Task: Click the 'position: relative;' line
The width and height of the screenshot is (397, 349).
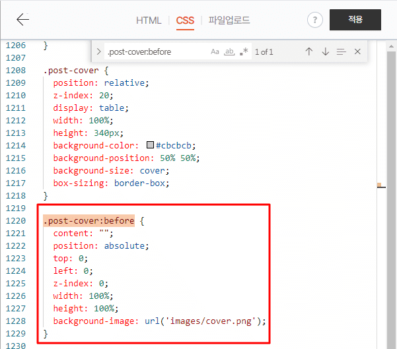Action: [101, 83]
